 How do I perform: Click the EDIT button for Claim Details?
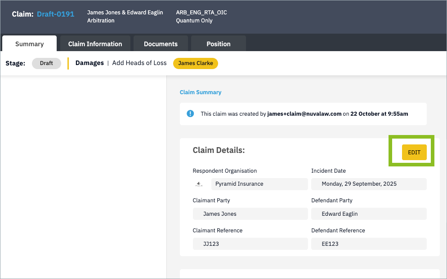tap(414, 152)
